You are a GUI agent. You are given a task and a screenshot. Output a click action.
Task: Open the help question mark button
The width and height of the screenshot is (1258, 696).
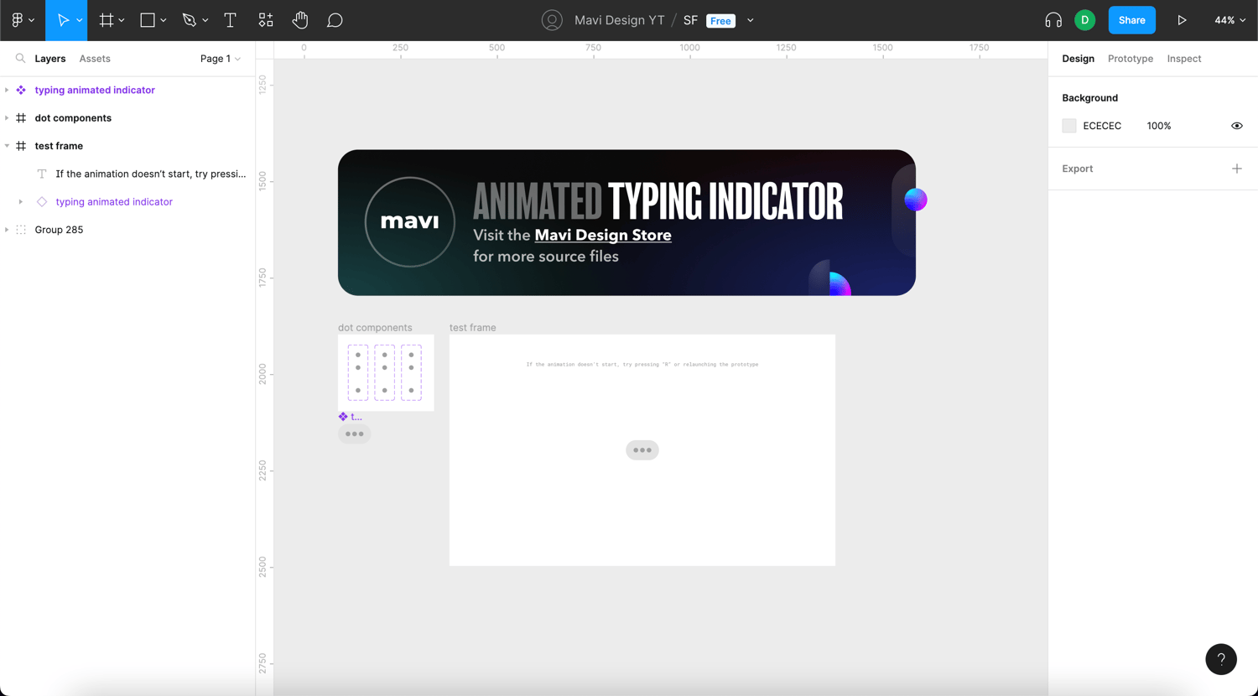(1221, 659)
